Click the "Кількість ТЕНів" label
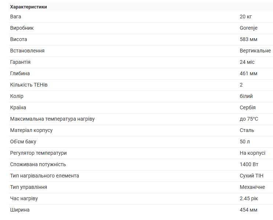 pos(29,85)
